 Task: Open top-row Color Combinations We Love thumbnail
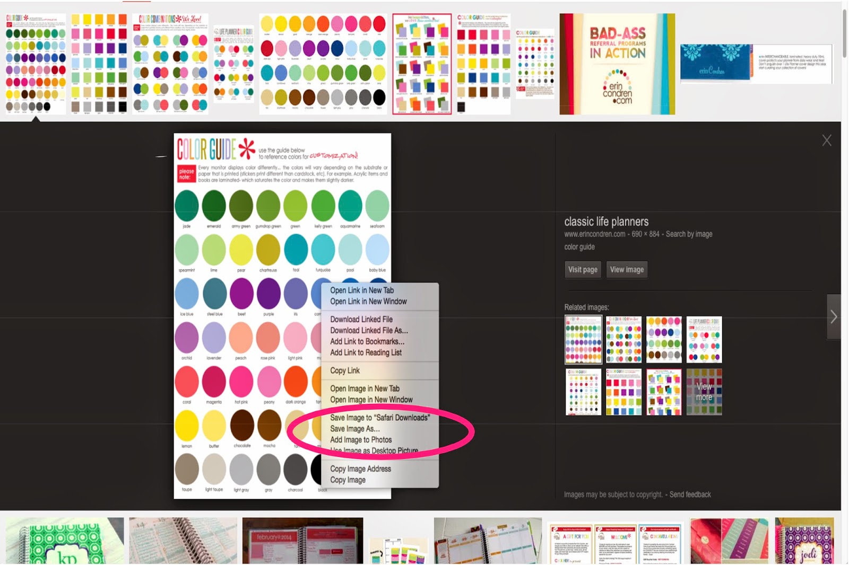coord(170,64)
